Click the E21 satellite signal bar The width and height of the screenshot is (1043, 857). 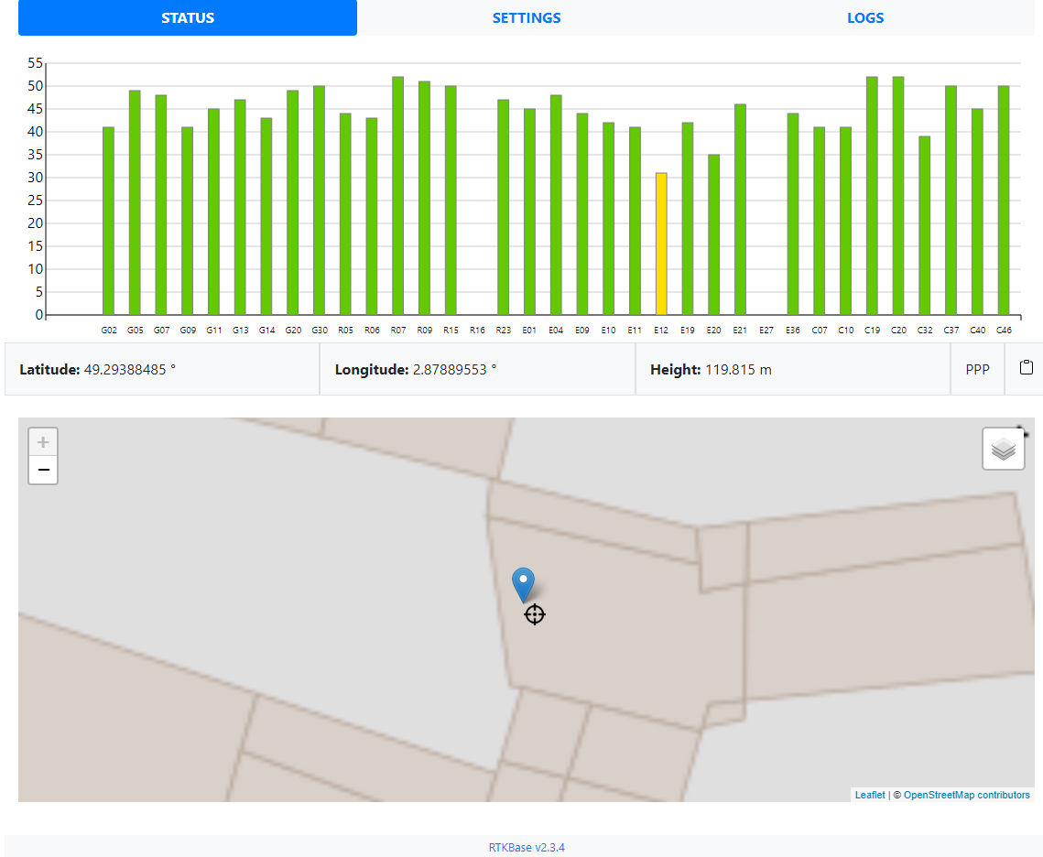point(740,210)
